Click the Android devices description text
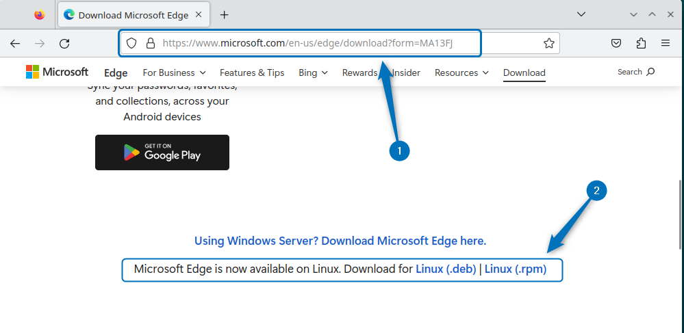 (x=162, y=101)
